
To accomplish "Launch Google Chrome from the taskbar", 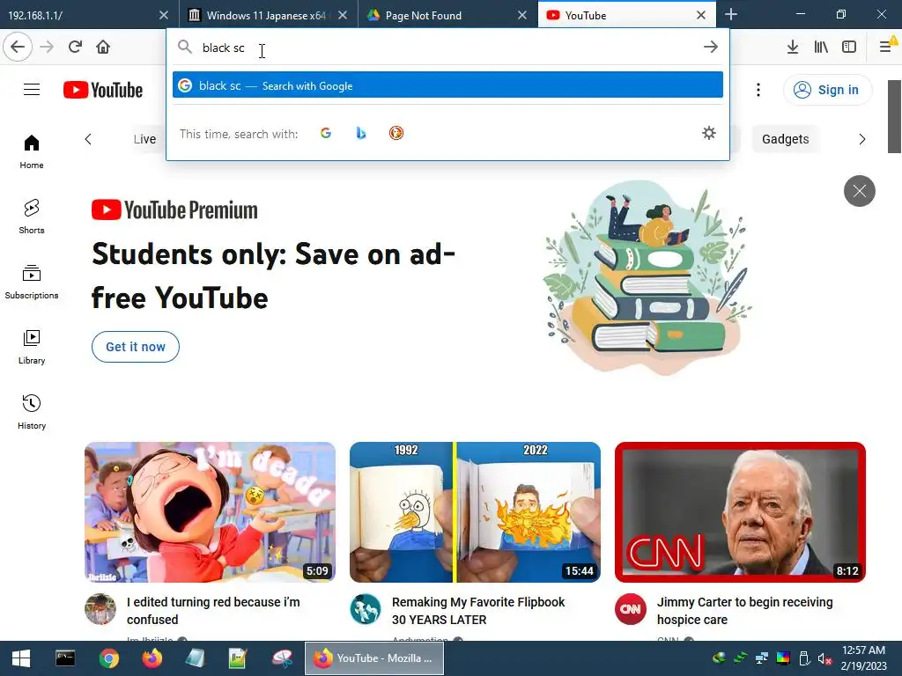I will click(x=108, y=658).
